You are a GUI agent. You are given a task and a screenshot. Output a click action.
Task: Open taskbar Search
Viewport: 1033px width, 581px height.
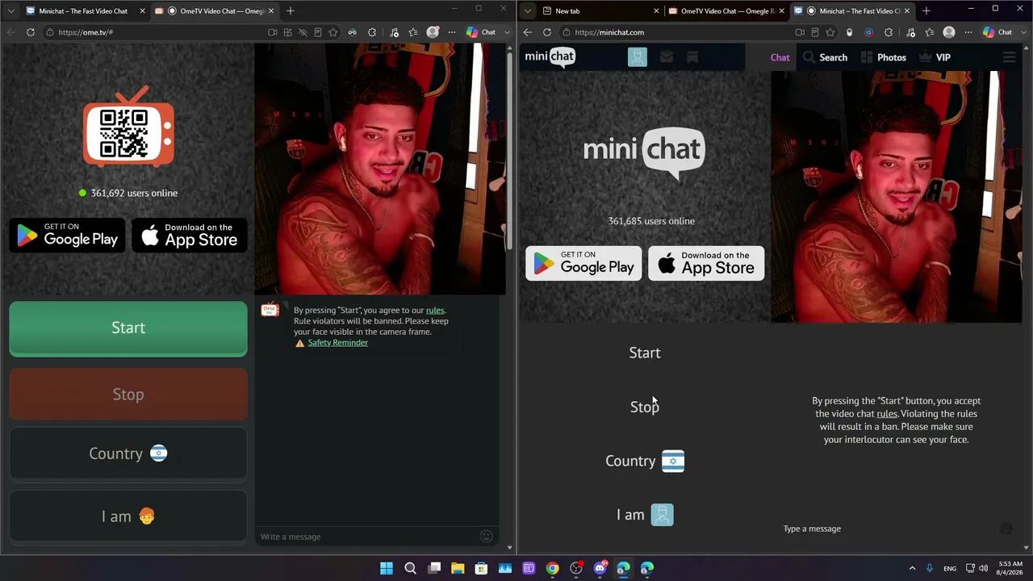[410, 568]
